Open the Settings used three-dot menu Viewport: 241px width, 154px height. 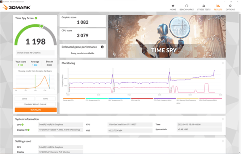[x=223, y=141]
